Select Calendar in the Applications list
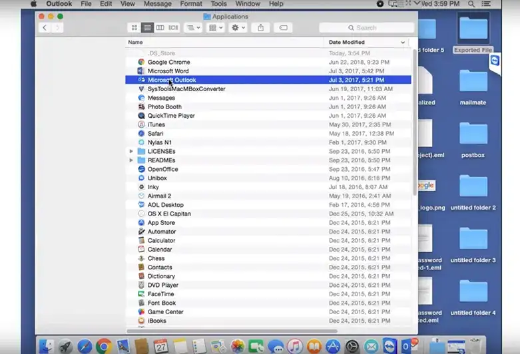The height and width of the screenshot is (354, 520). point(268,250)
